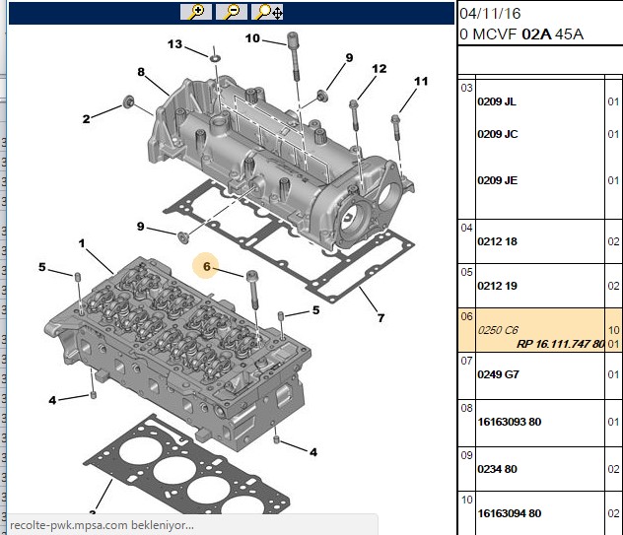Select part number 0212 18
The image size is (623, 535).
click(x=497, y=241)
